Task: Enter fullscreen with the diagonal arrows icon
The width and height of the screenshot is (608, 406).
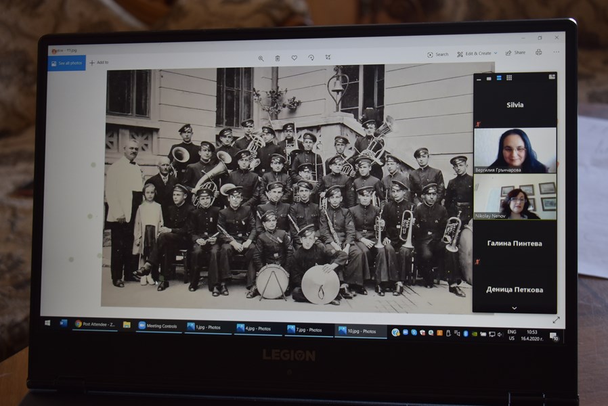Action: (x=556, y=319)
